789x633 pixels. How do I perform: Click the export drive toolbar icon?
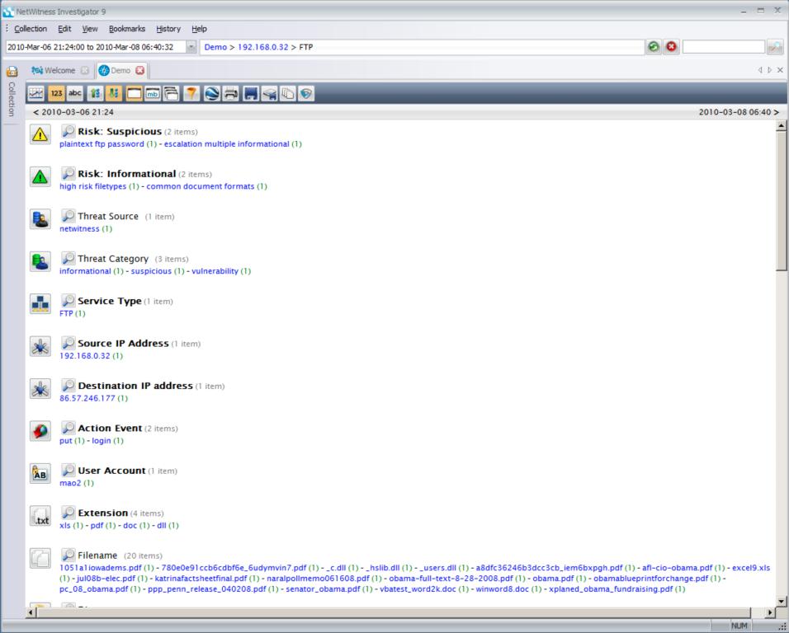click(x=269, y=93)
